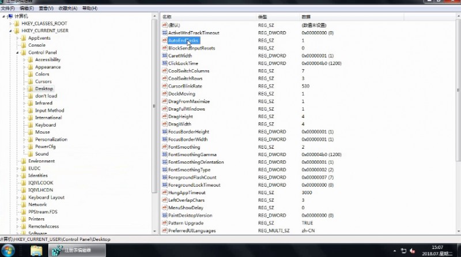
Task: Collapse the HKEY_CURRENT_USER hive
Action: (10, 31)
